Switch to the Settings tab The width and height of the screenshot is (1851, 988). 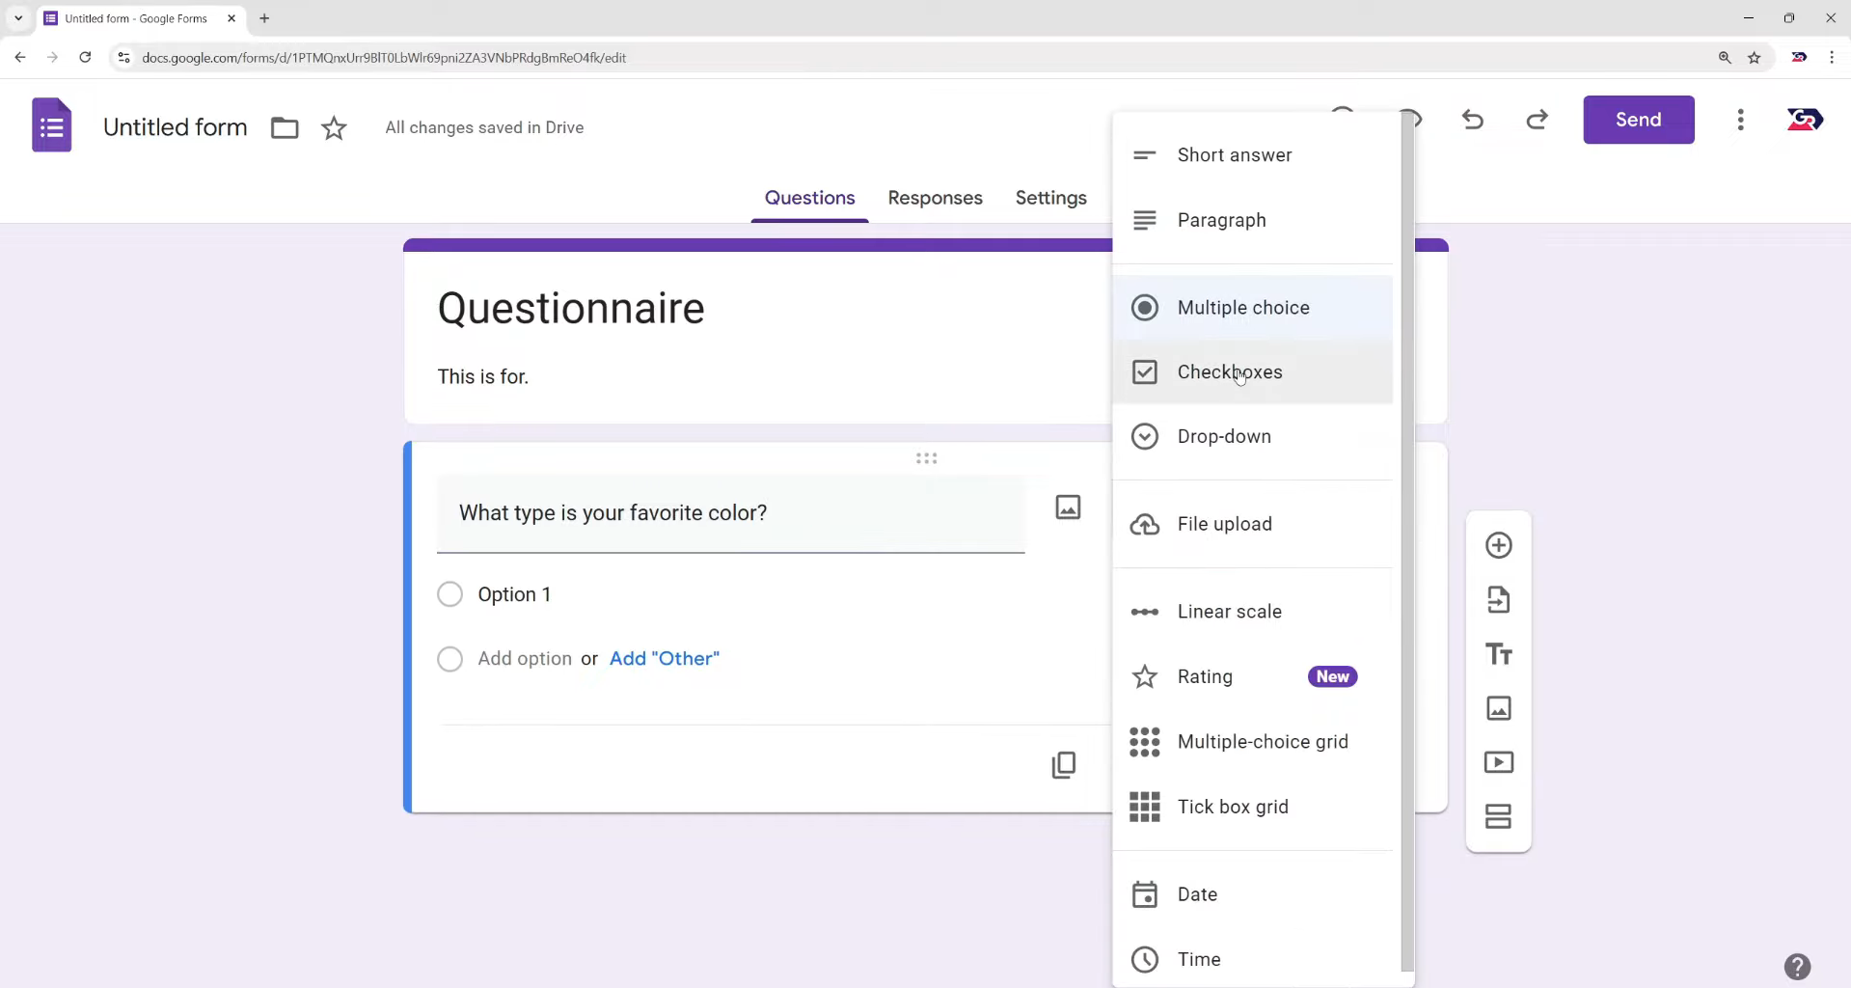[1051, 198]
